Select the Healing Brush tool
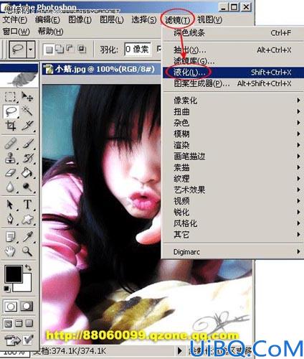The height and width of the screenshot is (359, 304). 11,144
